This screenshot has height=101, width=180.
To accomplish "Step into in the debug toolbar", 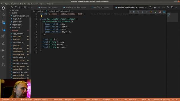I will (x=143, y=12).
